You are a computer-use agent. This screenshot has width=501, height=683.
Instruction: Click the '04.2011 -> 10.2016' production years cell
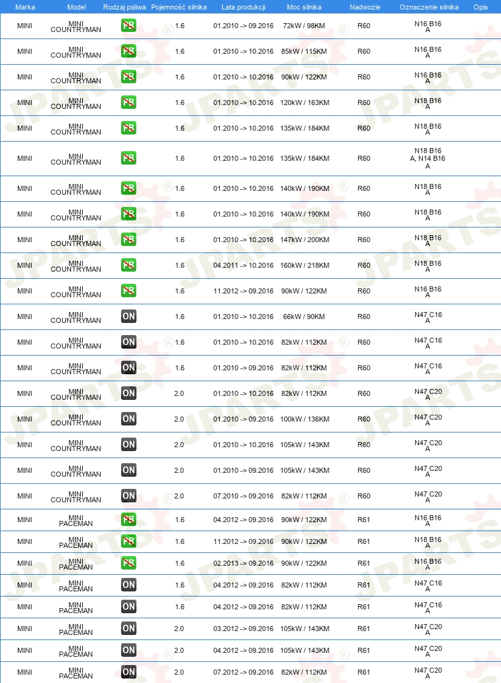tap(243, 265)
